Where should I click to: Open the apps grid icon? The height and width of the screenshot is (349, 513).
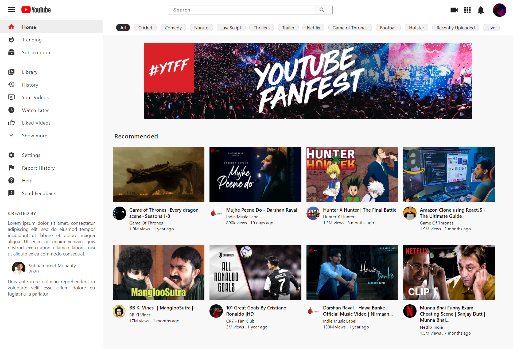[467, 10]
